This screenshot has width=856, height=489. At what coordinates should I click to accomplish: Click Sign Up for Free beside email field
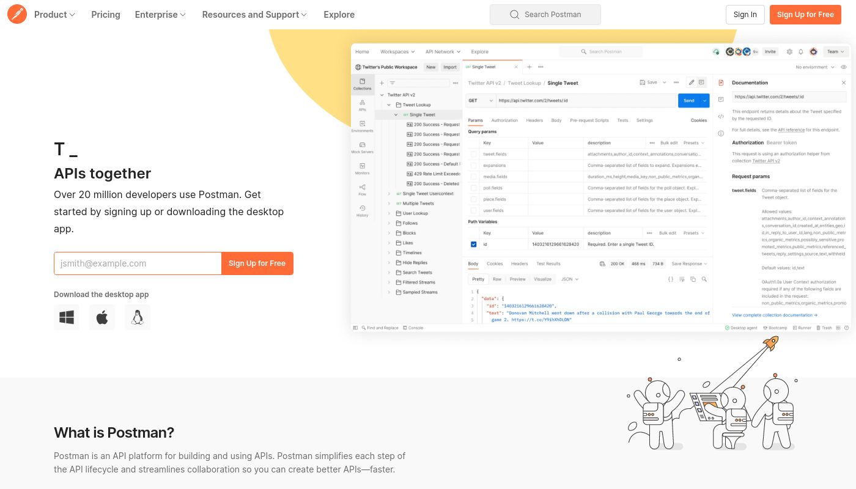257,263
